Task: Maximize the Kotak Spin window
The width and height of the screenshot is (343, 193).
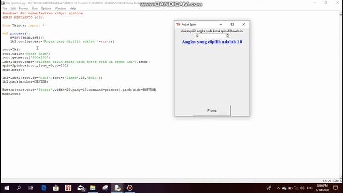Action: (x=232, y=24)
